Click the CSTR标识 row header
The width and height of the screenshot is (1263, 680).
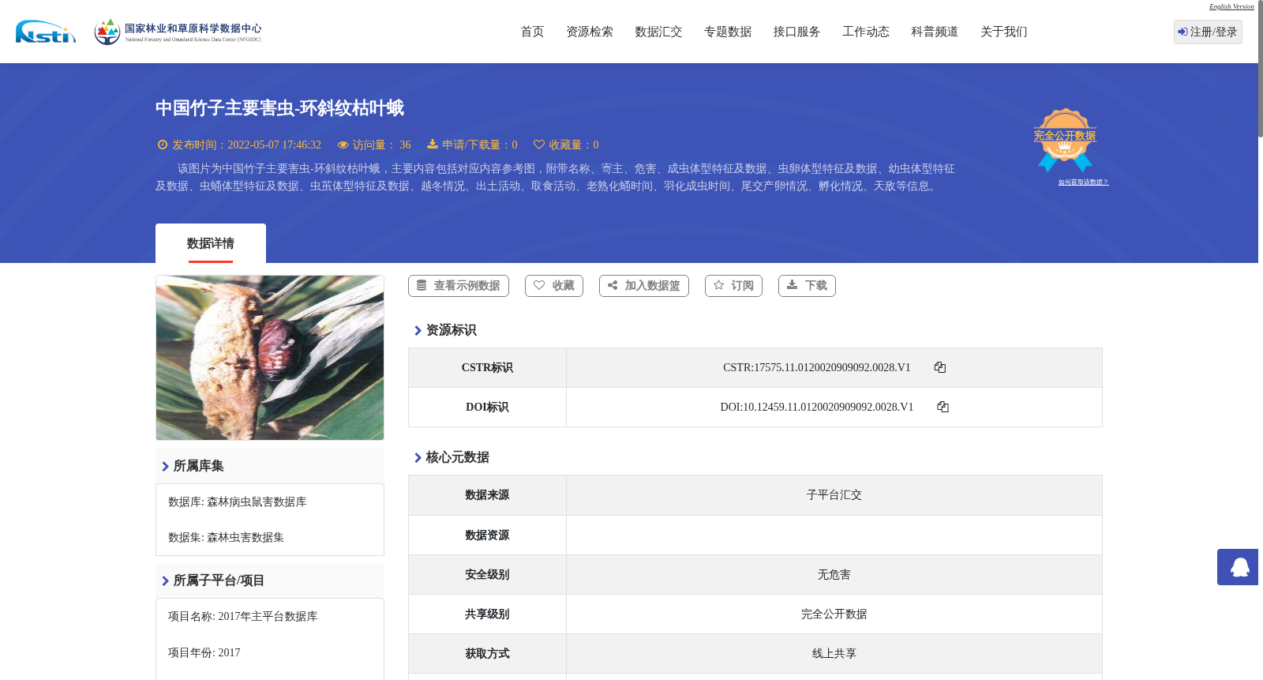(x=487, y=368)
